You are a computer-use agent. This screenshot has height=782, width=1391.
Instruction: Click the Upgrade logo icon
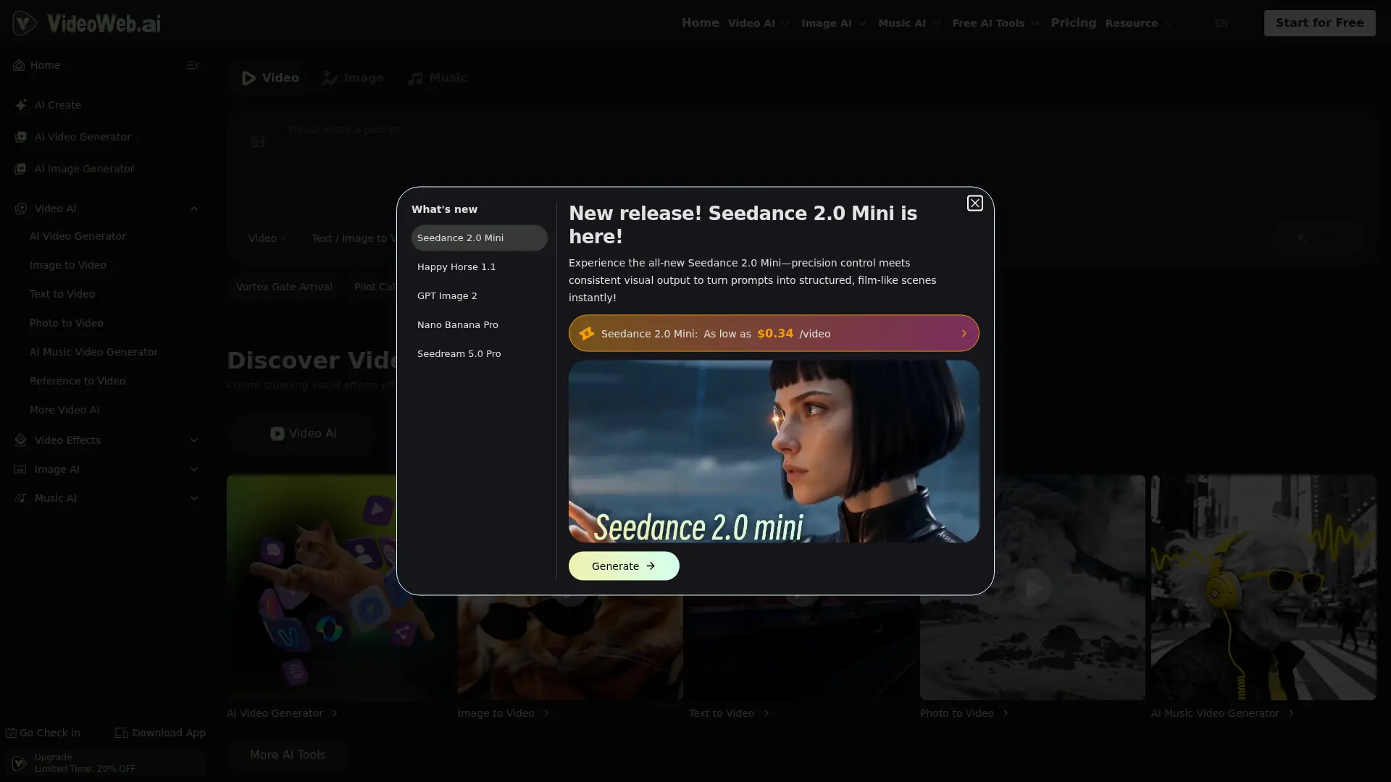point(20,763)
